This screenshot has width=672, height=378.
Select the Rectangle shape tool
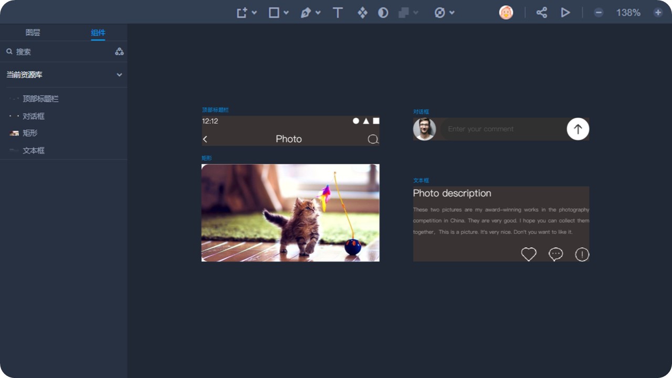pos(274,13)
